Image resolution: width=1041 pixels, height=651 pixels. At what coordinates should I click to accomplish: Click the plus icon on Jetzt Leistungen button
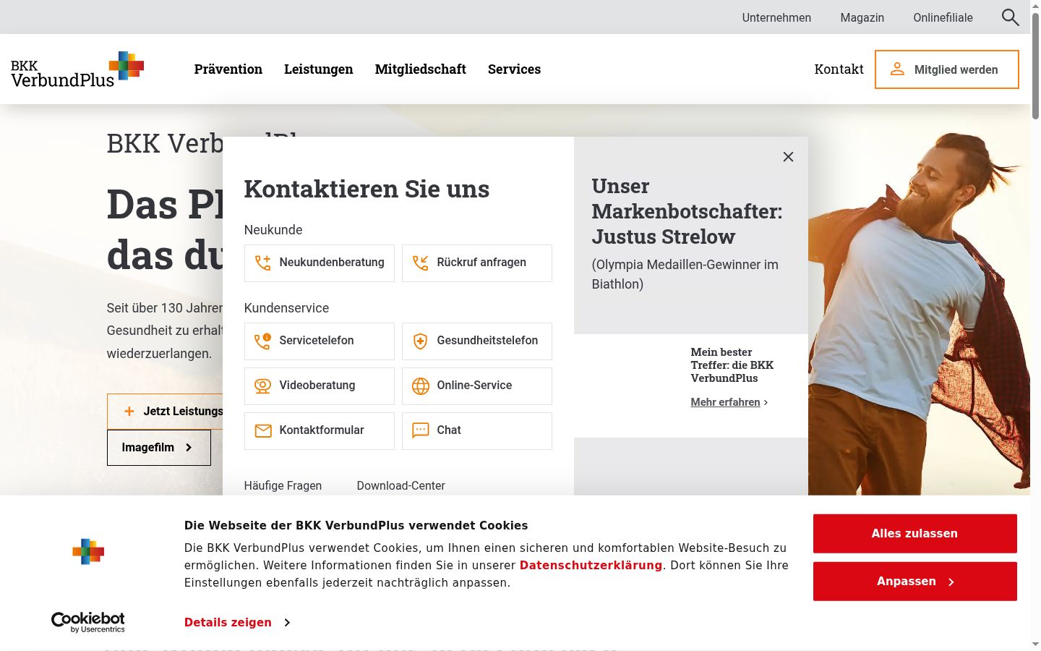(129, 412)
